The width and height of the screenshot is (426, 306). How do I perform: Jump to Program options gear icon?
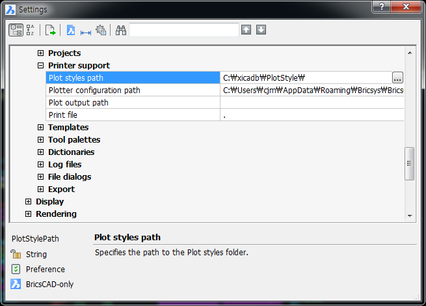tap(101, 30)
